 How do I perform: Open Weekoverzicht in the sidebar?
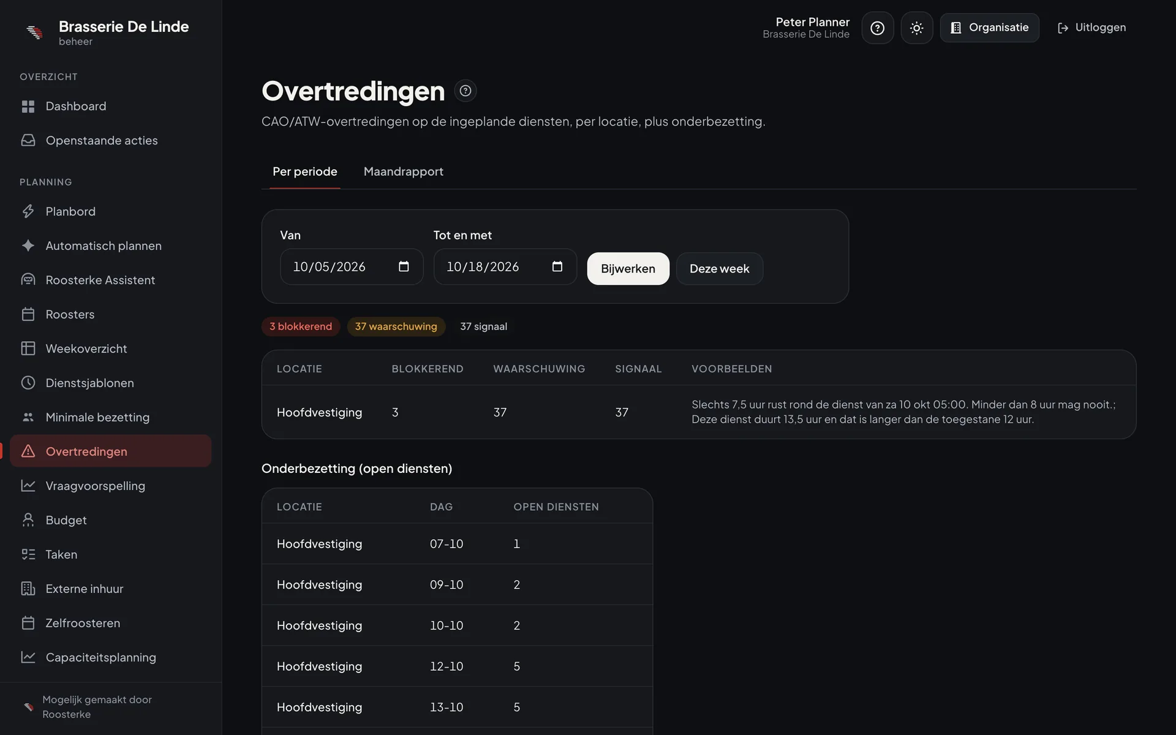(111, 349)
